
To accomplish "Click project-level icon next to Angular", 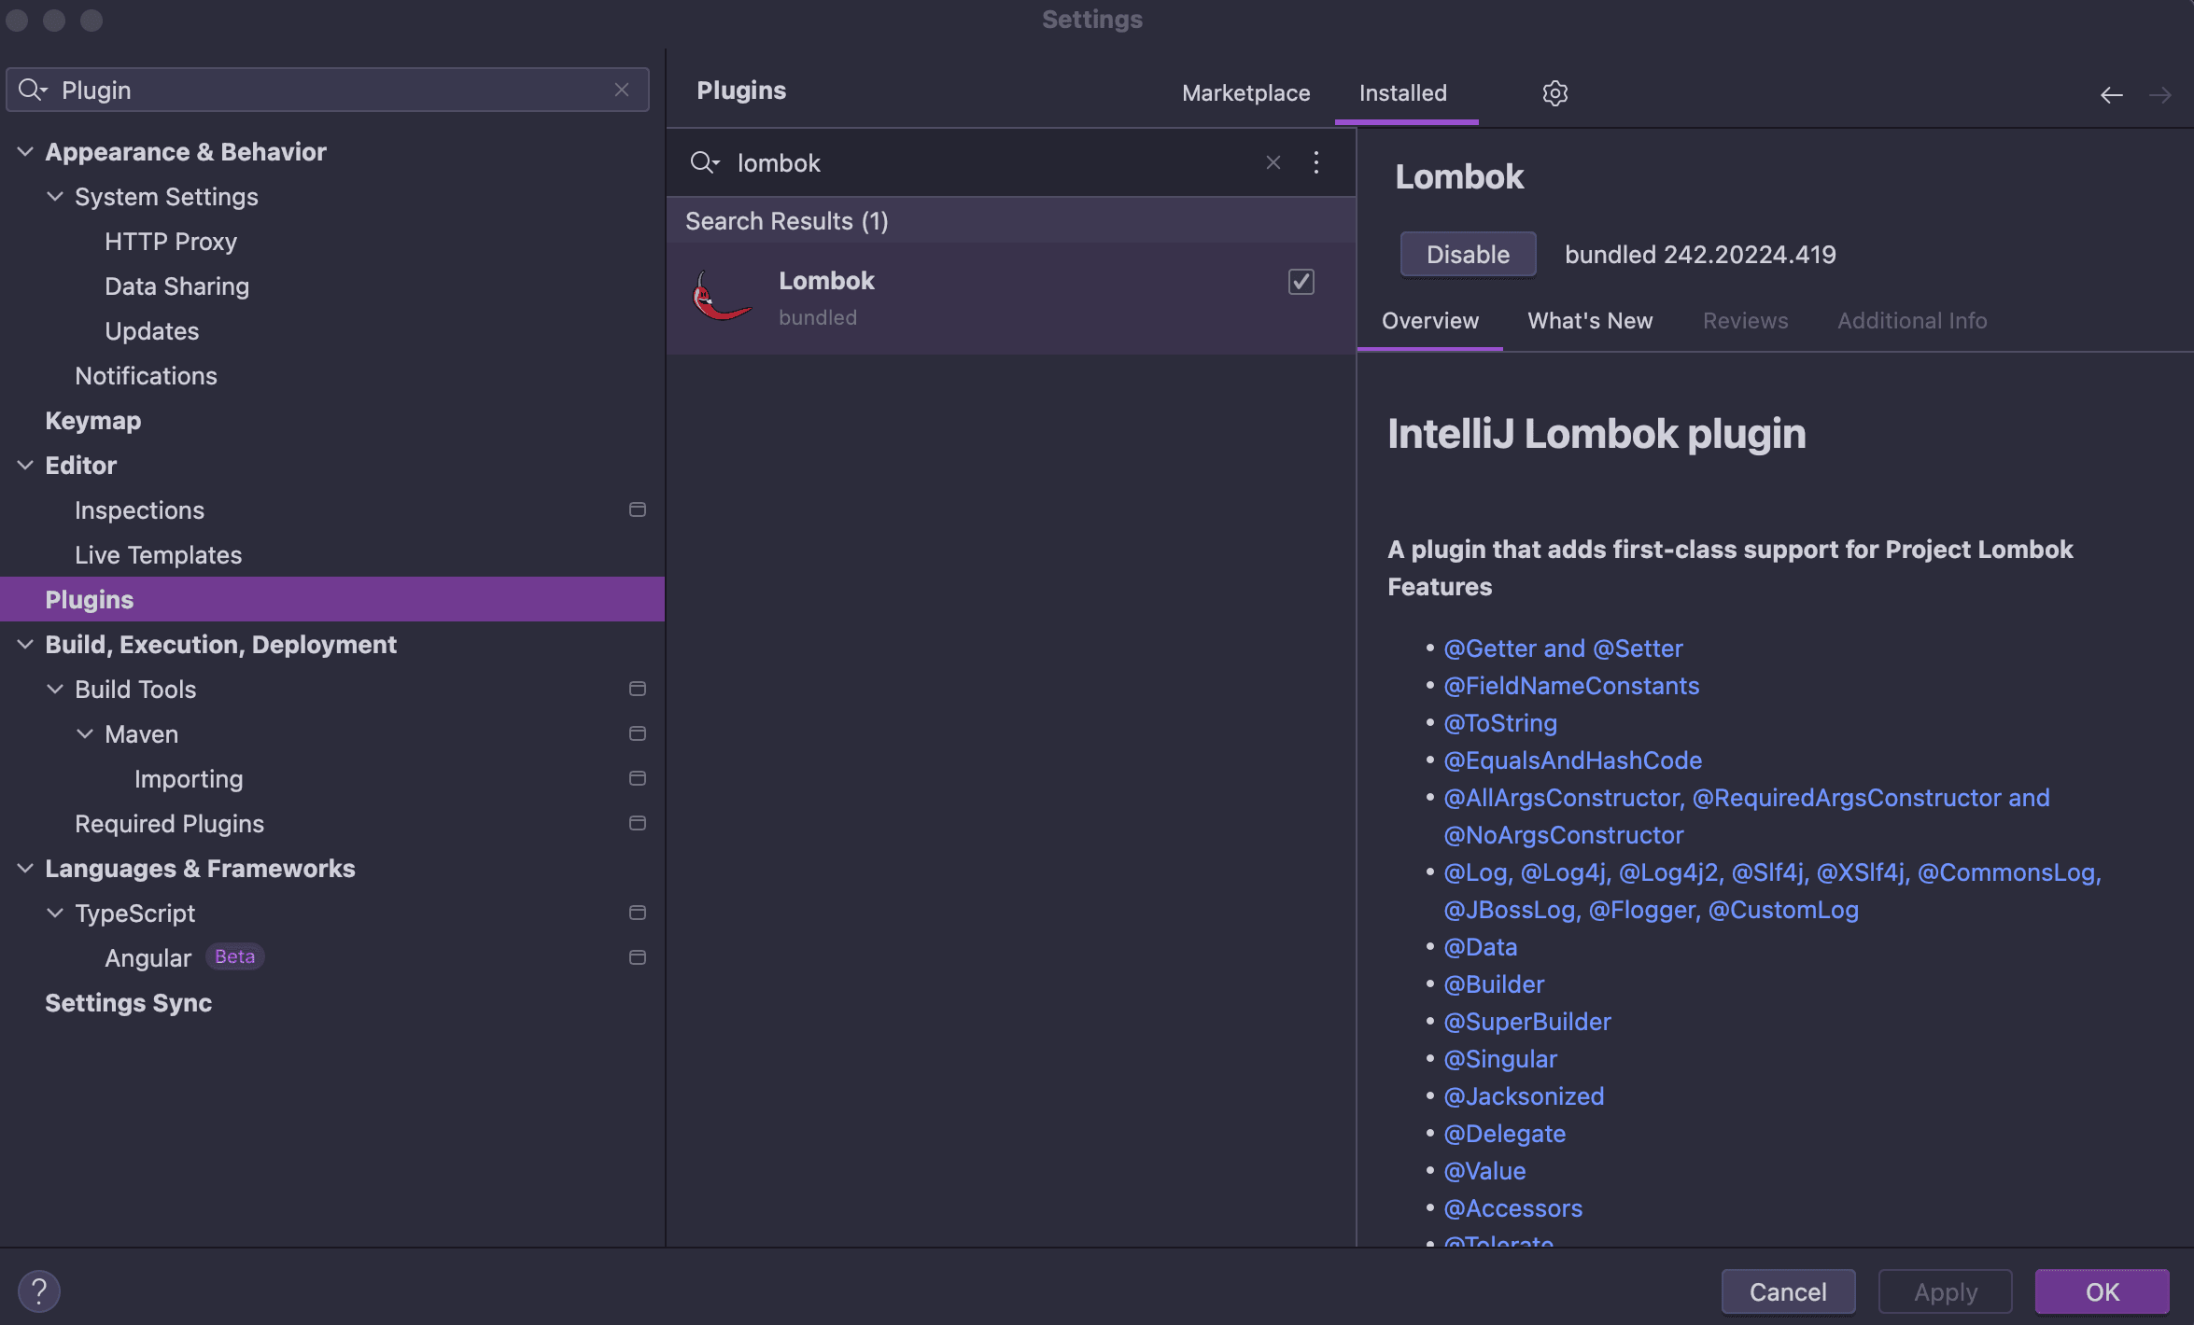I will (638, 957).
